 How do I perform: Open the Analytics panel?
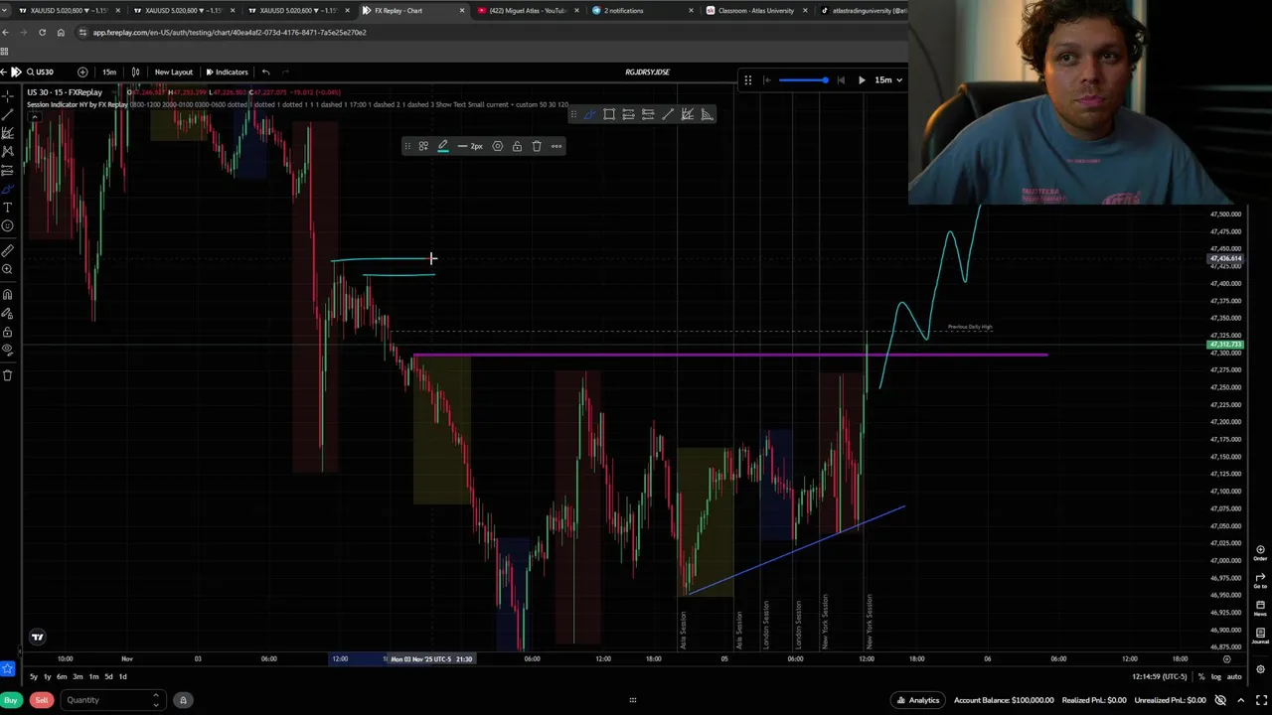[917, 700]
